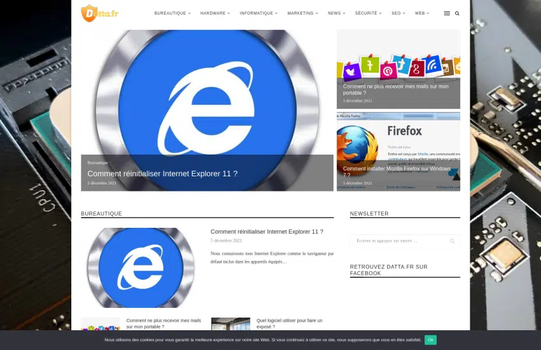Image resolution: width=541 pixels, height=350 pixels.
Task: Open the mails sur mon portable featured article
Action: (395, 89)
